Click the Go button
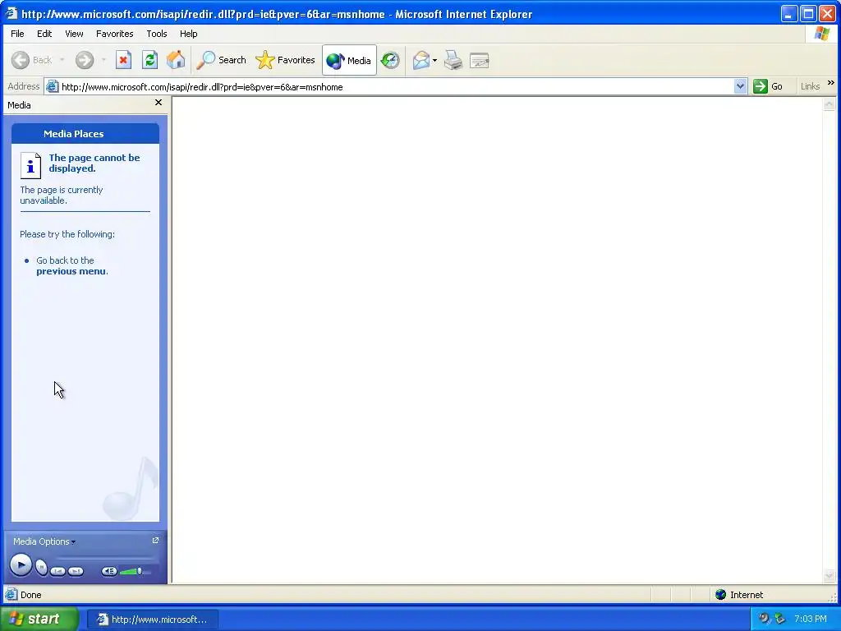 click(x=768, y=86)
